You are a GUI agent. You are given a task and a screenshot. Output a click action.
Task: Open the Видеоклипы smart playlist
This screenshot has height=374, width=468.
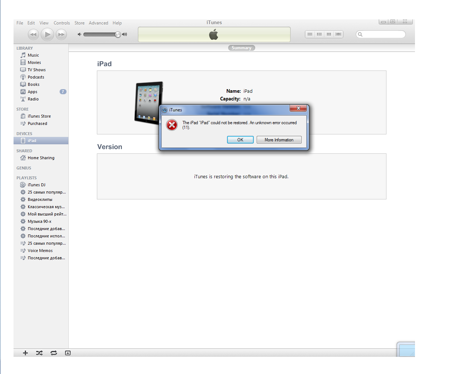[x=40, y=199]
